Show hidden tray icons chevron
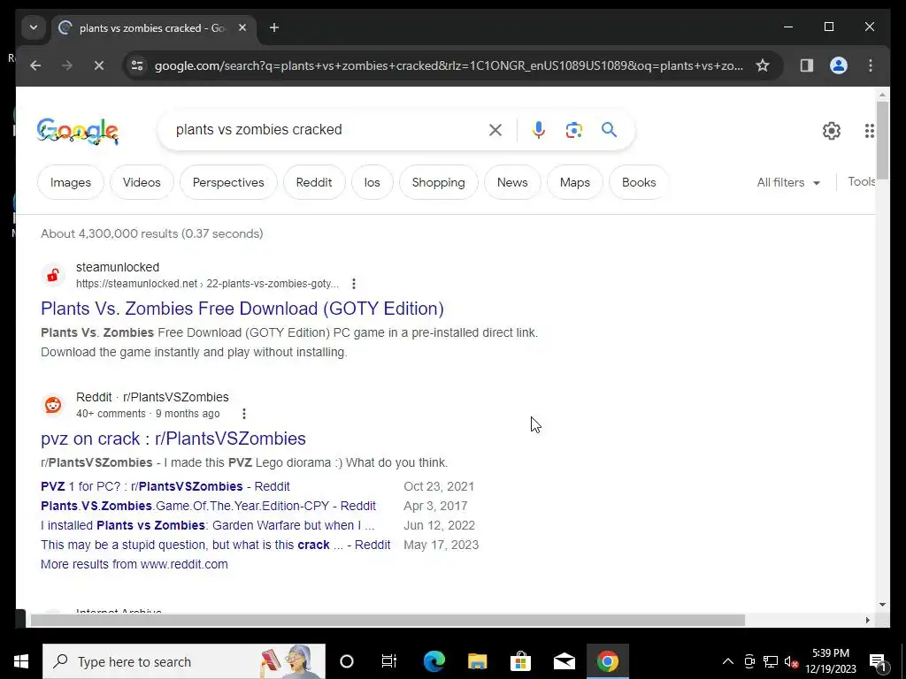The image size is (906, 679). (x=728, y=661)
